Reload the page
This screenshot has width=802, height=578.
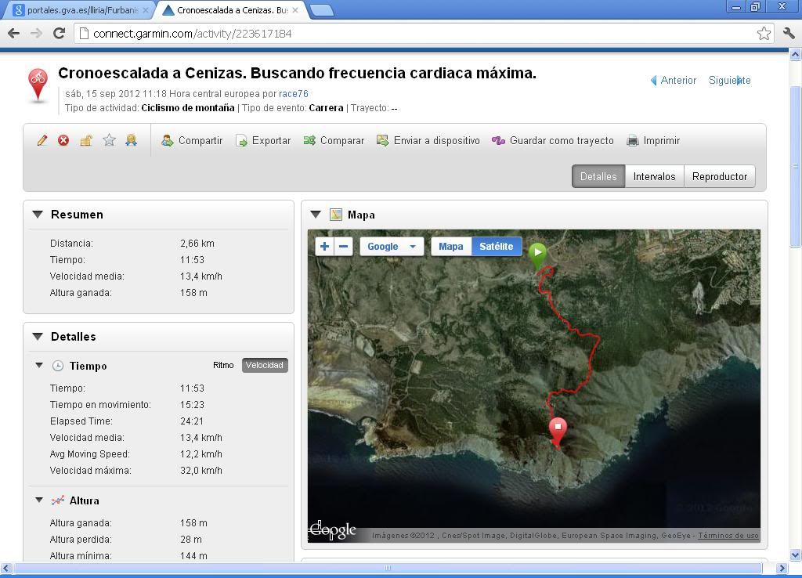pos(59,33)
